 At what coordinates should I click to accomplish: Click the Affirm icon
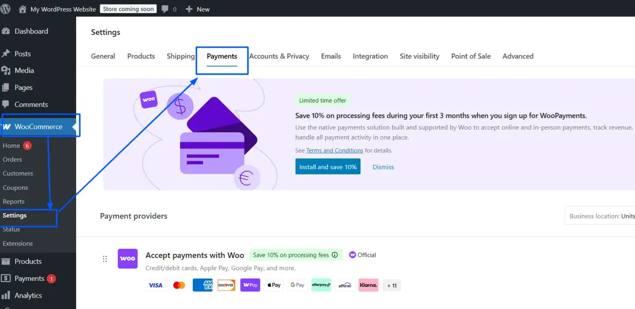[x=345, y=285]
